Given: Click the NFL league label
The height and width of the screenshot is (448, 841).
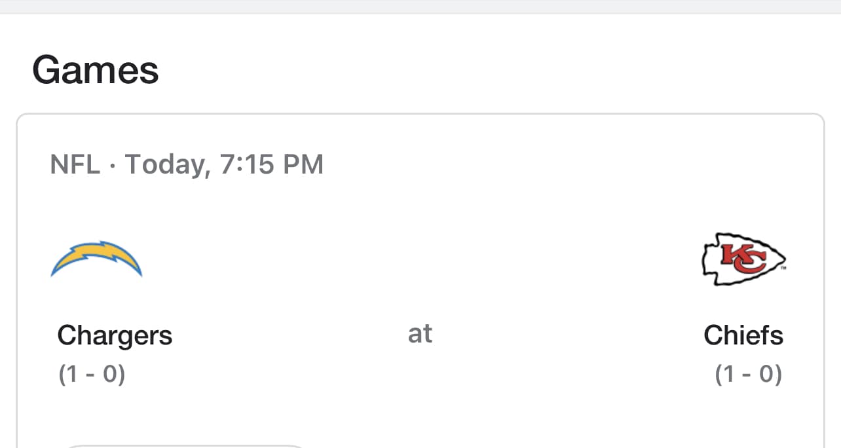Looking at the screenshot, I should [x=75, y=164].
